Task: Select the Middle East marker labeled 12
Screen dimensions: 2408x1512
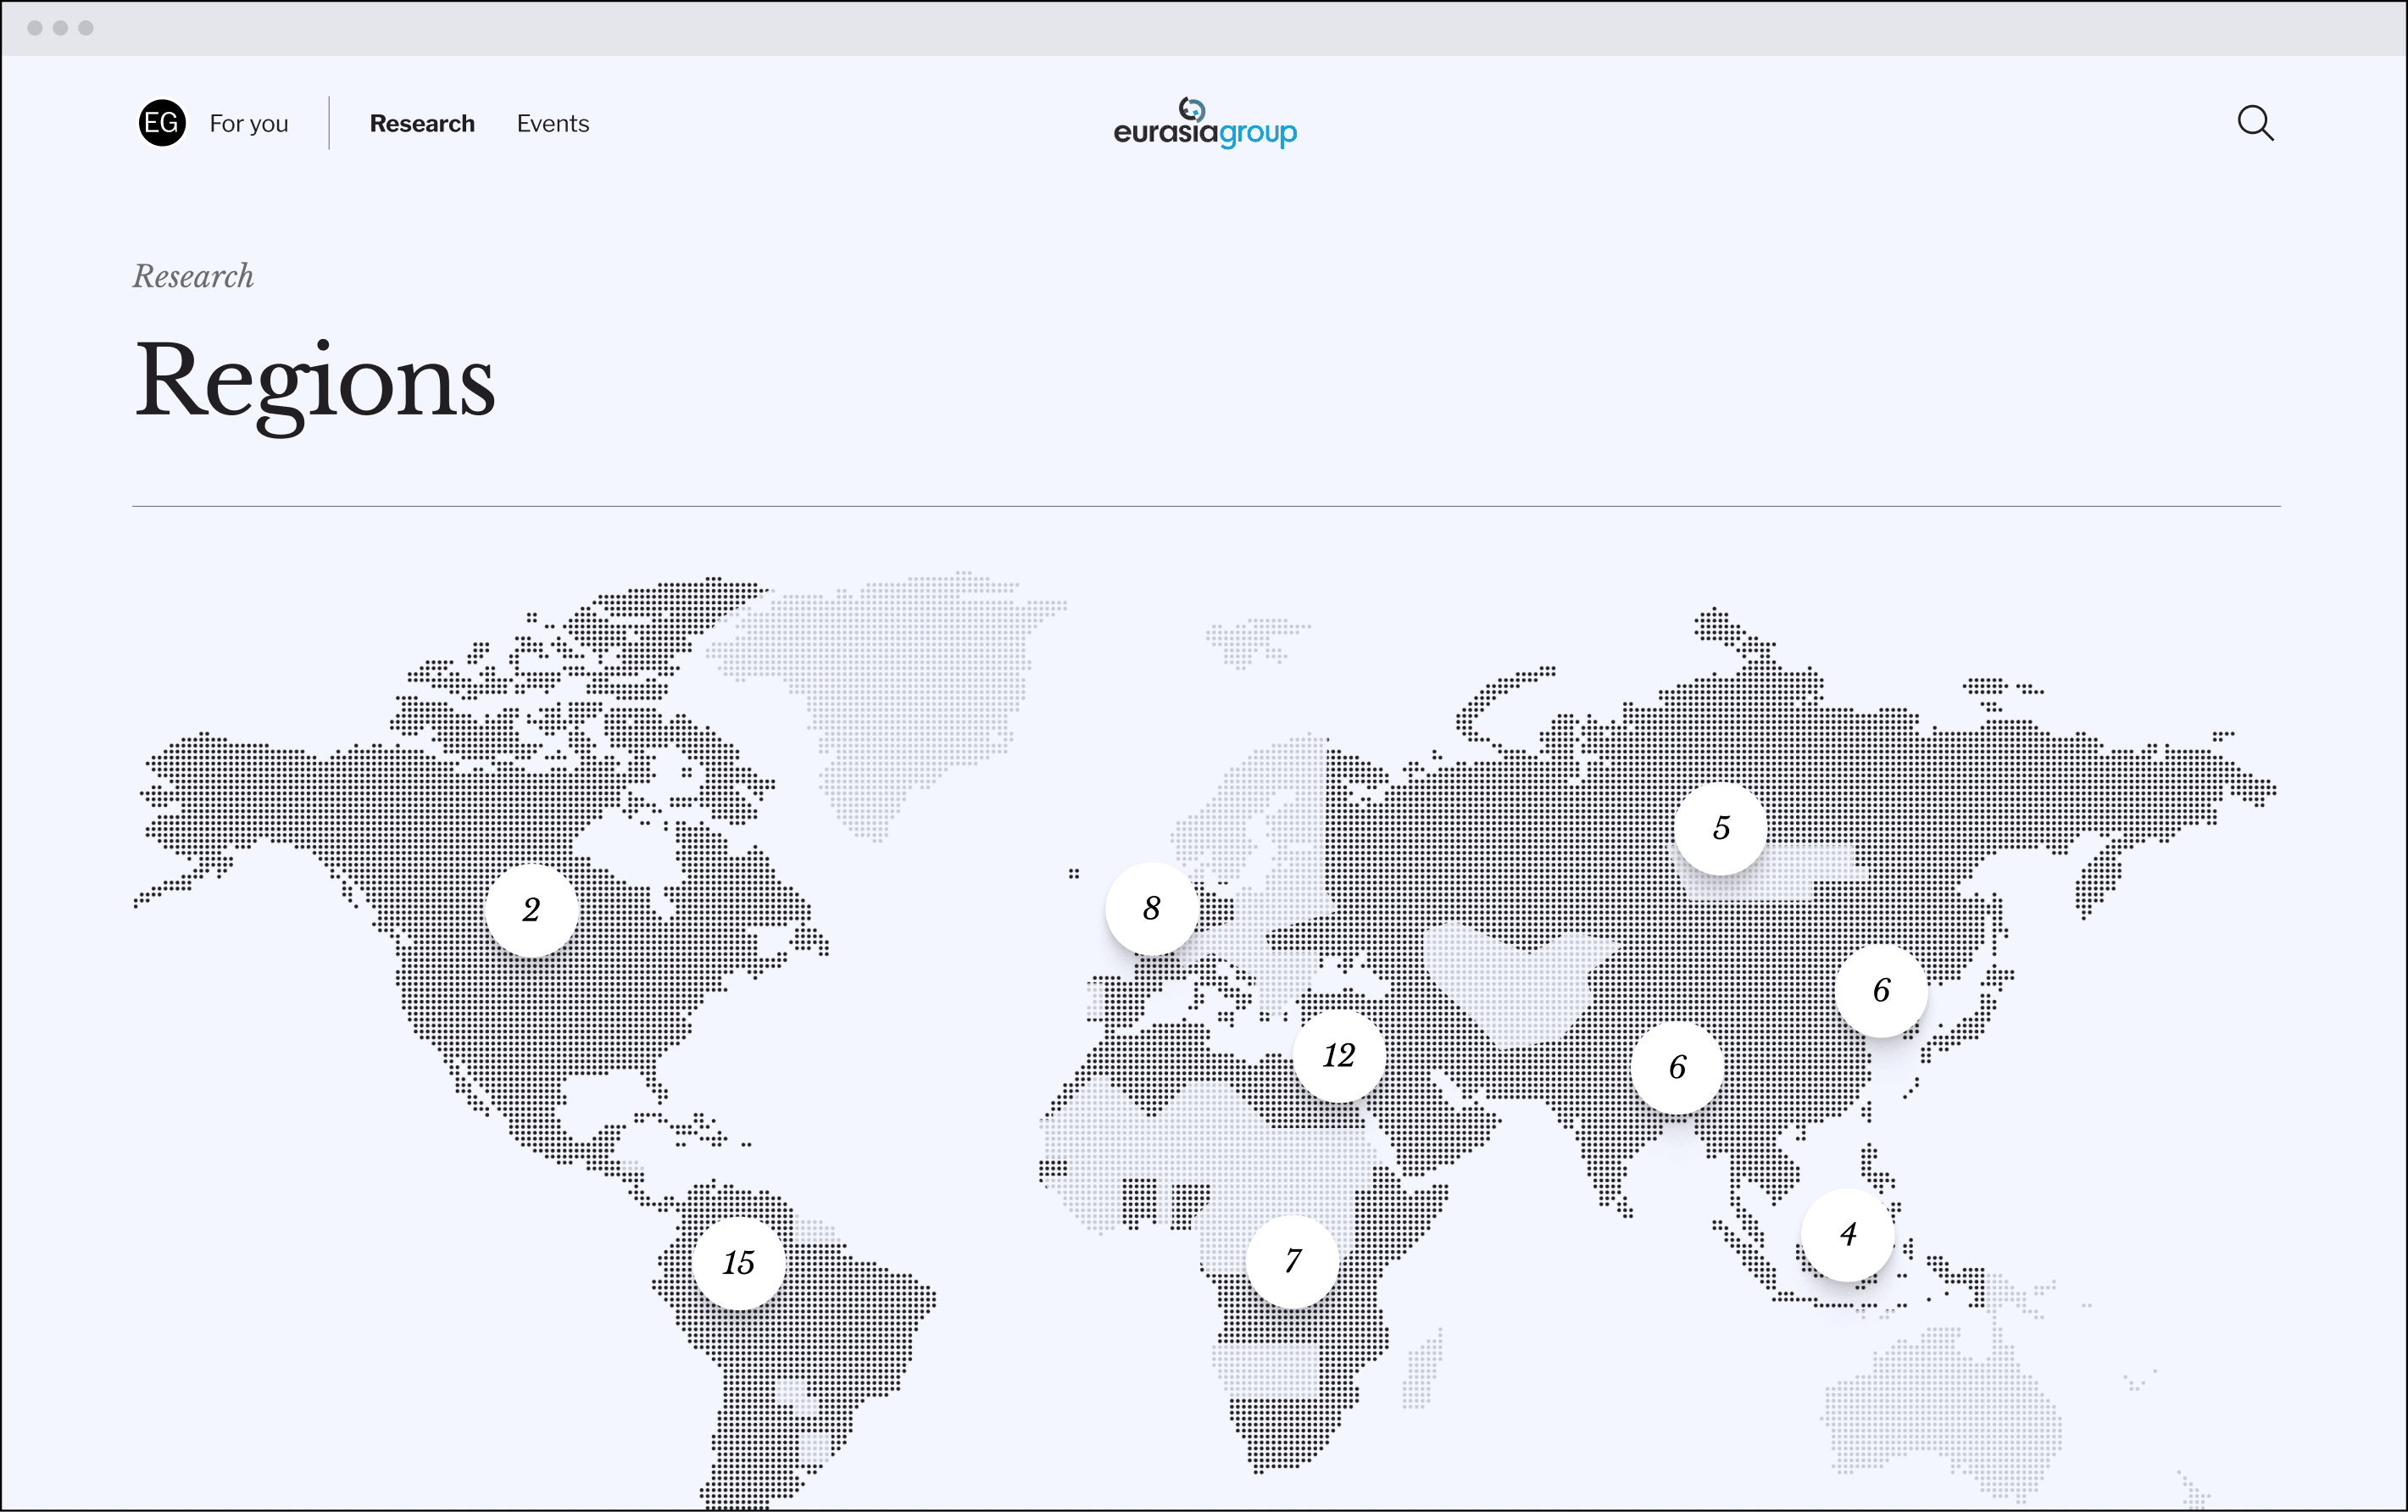Action: 1339,1055
